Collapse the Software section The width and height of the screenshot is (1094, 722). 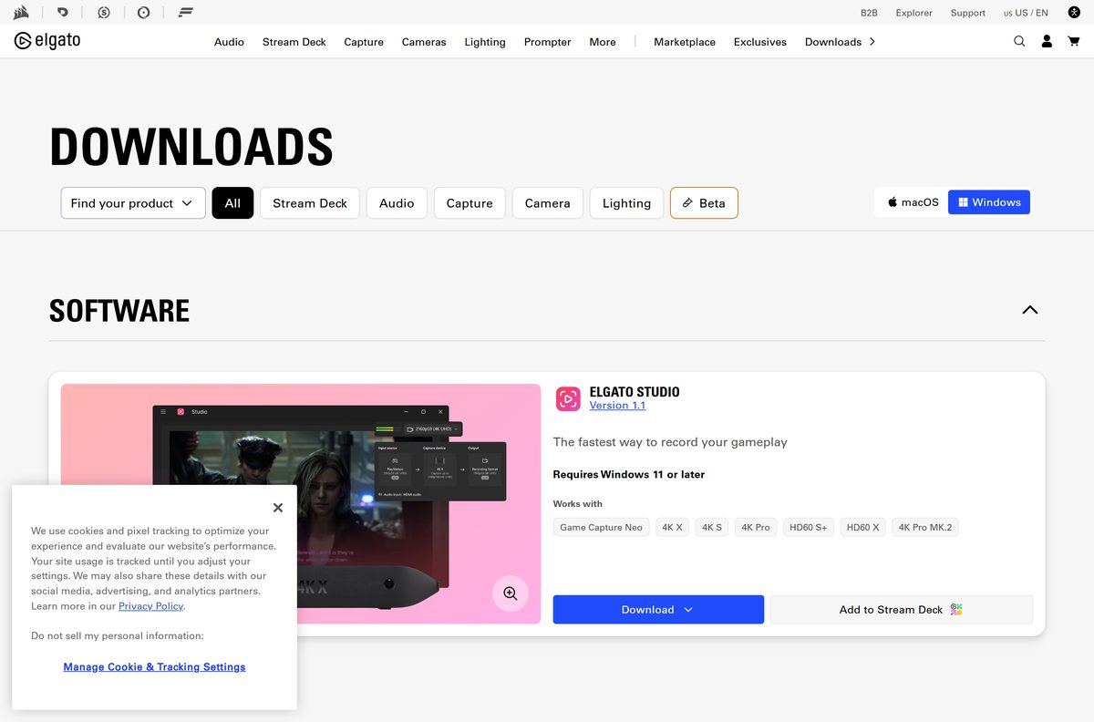[x=1030, y=310]
